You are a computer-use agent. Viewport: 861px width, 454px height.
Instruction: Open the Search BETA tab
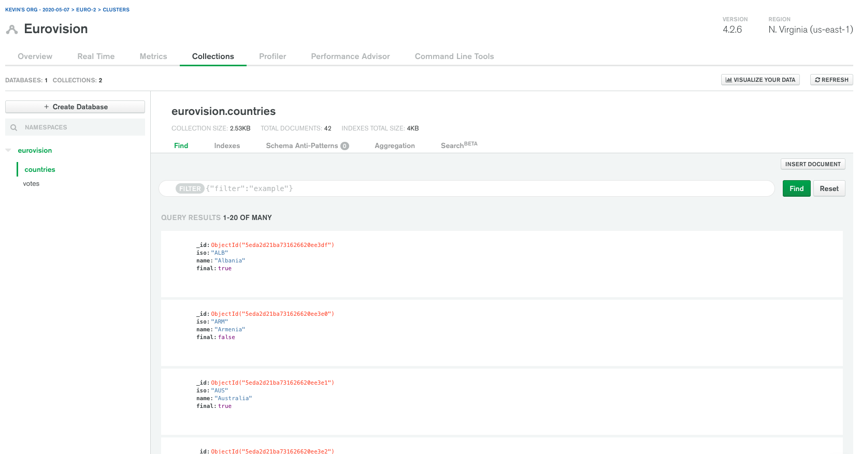(459, 145)
